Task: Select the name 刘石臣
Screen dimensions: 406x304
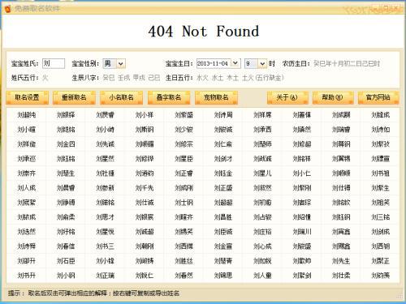Action: (66, 261)
